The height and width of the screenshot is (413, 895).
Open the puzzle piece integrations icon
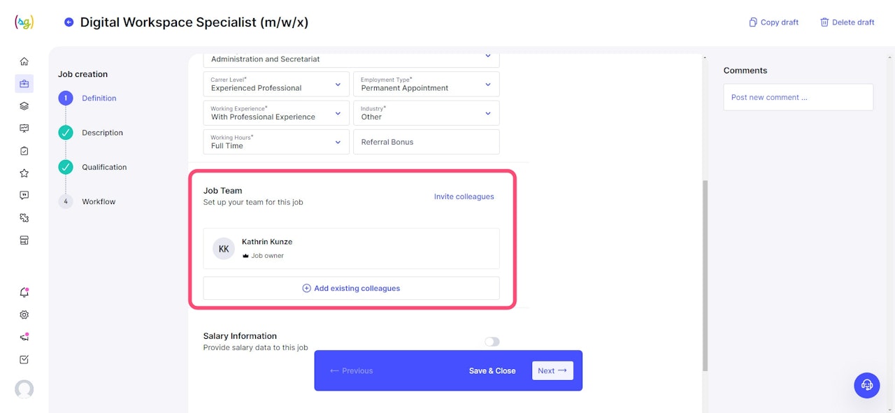click(24, 218)
